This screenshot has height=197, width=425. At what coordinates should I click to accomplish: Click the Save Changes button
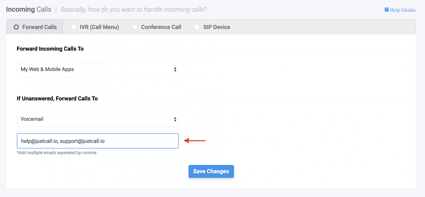211,171
